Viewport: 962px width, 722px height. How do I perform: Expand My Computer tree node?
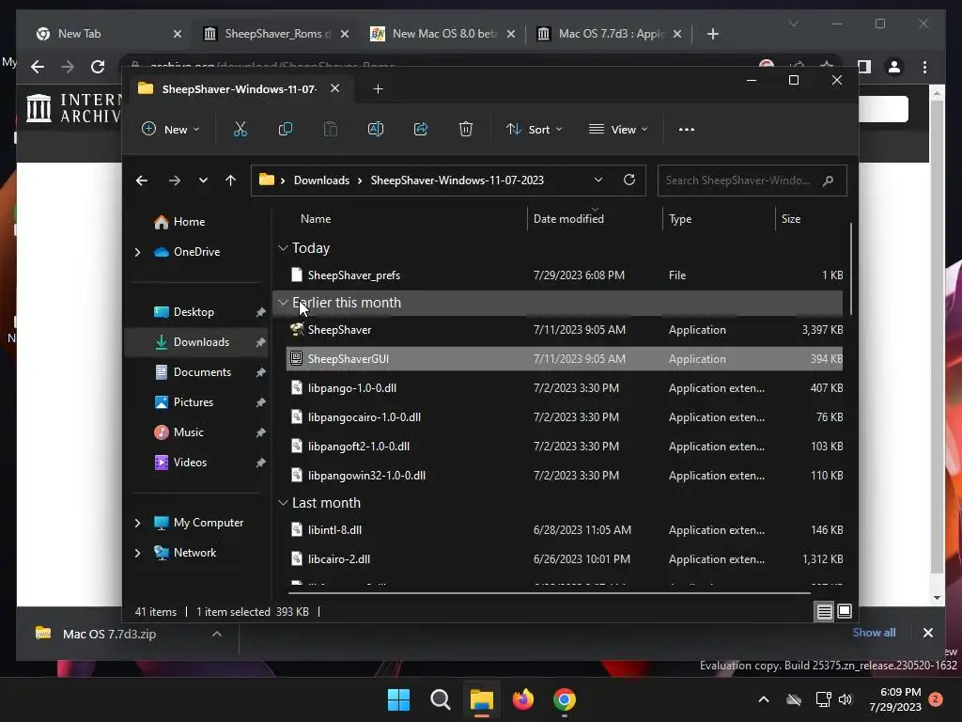137,523
